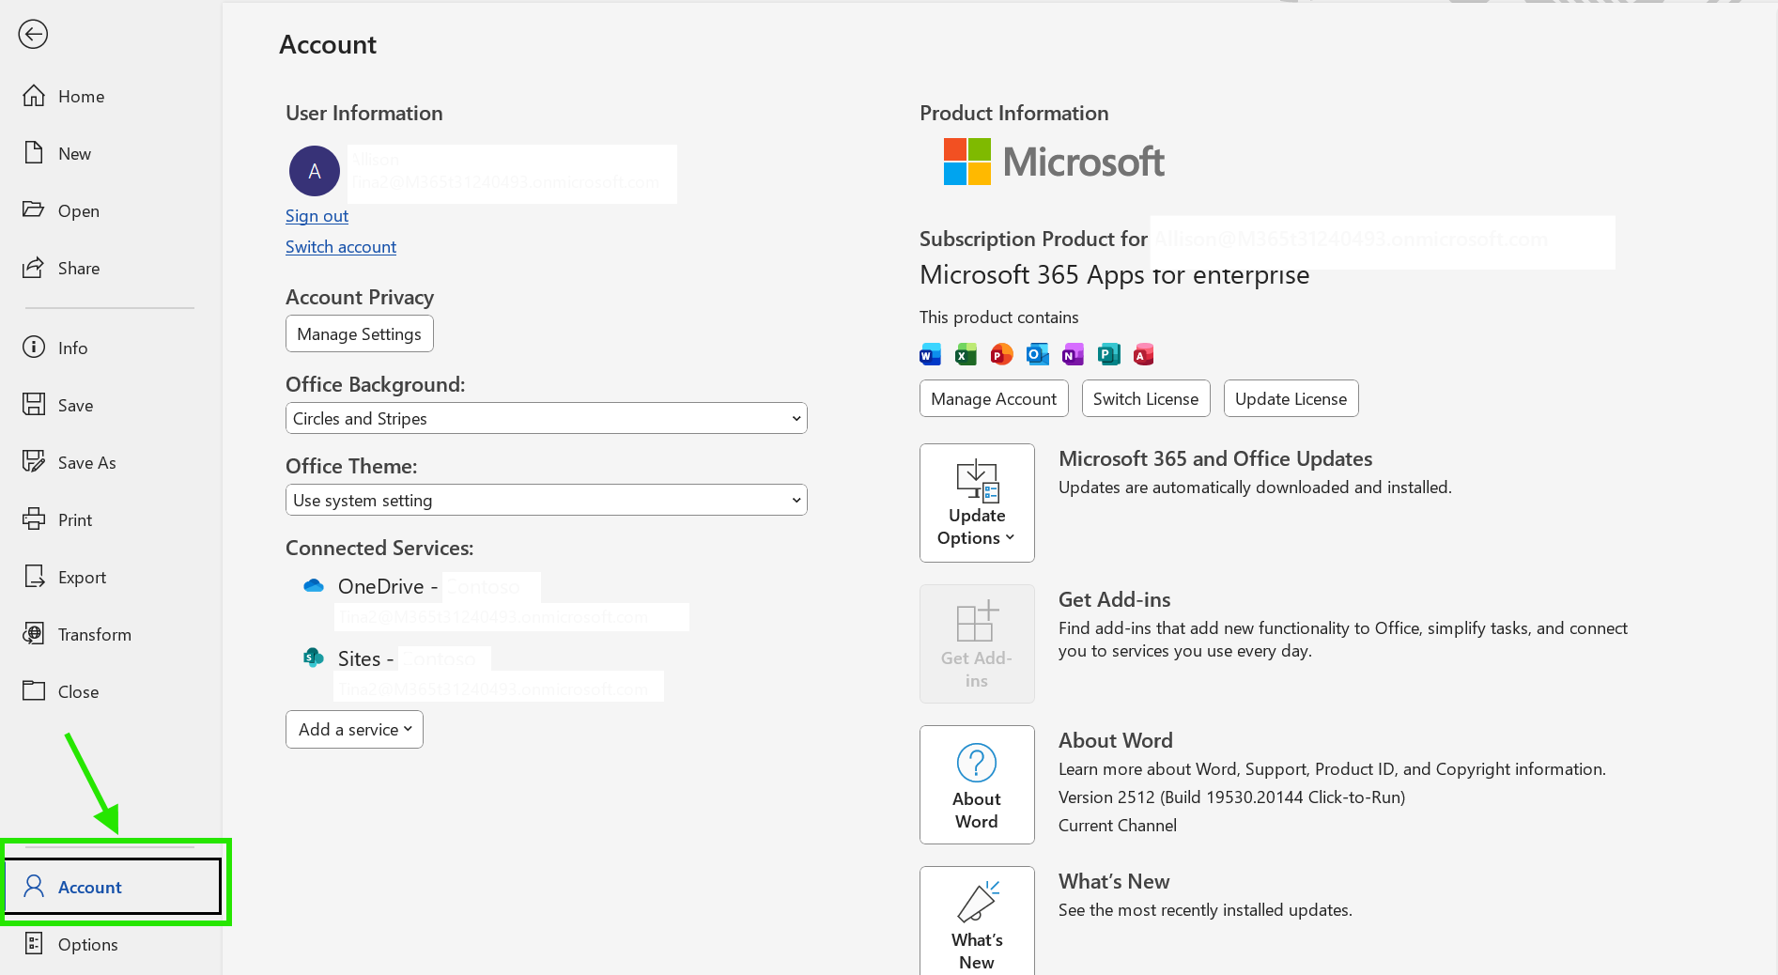Open the Office Theme dropdown
The height and width of the screenshot is (975, 1778).
[x=547, y=501]
